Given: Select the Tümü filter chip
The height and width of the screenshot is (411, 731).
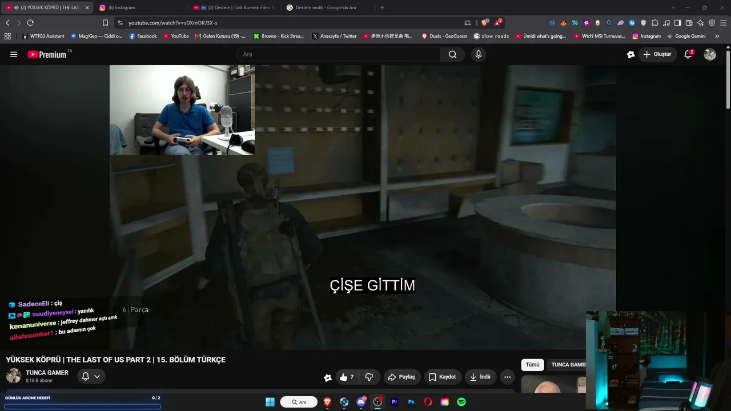Looking at the screenshot, I should coord(532,365).
